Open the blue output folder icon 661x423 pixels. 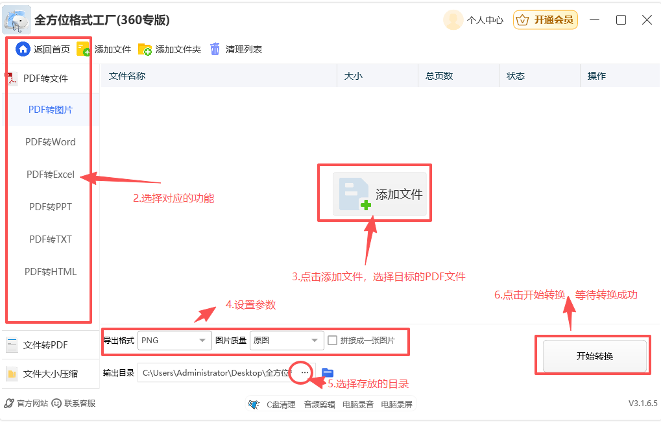pos(328,372)
